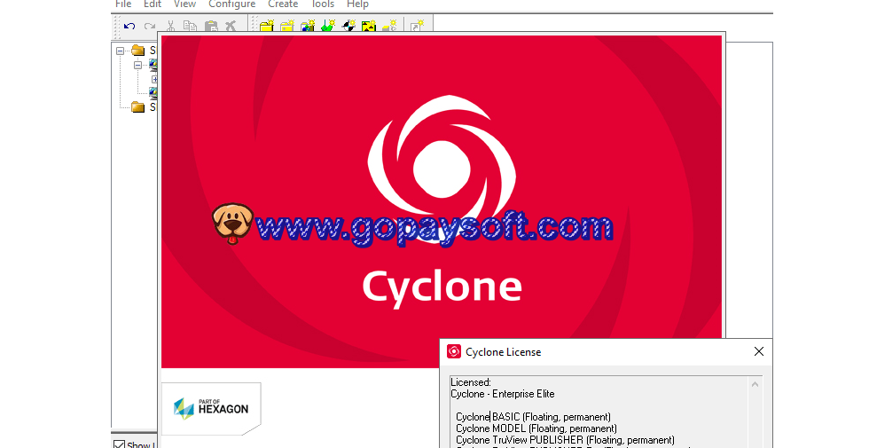Viewport: 869px width, 448px height.
Task: Click the greyed Redo arrow icon
Action: pyautogui.click(x=150, y=26)
